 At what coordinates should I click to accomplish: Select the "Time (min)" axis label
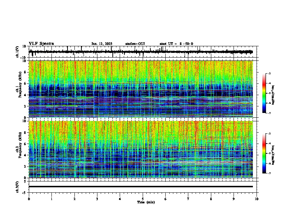[x=146, y=202]
